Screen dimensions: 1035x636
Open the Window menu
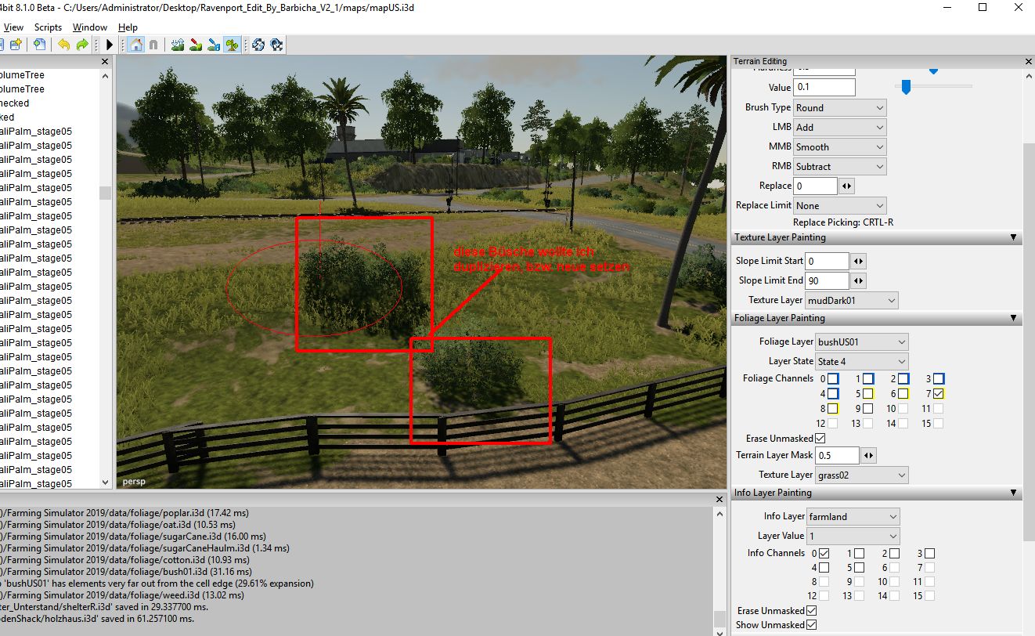tap(90, 27)
